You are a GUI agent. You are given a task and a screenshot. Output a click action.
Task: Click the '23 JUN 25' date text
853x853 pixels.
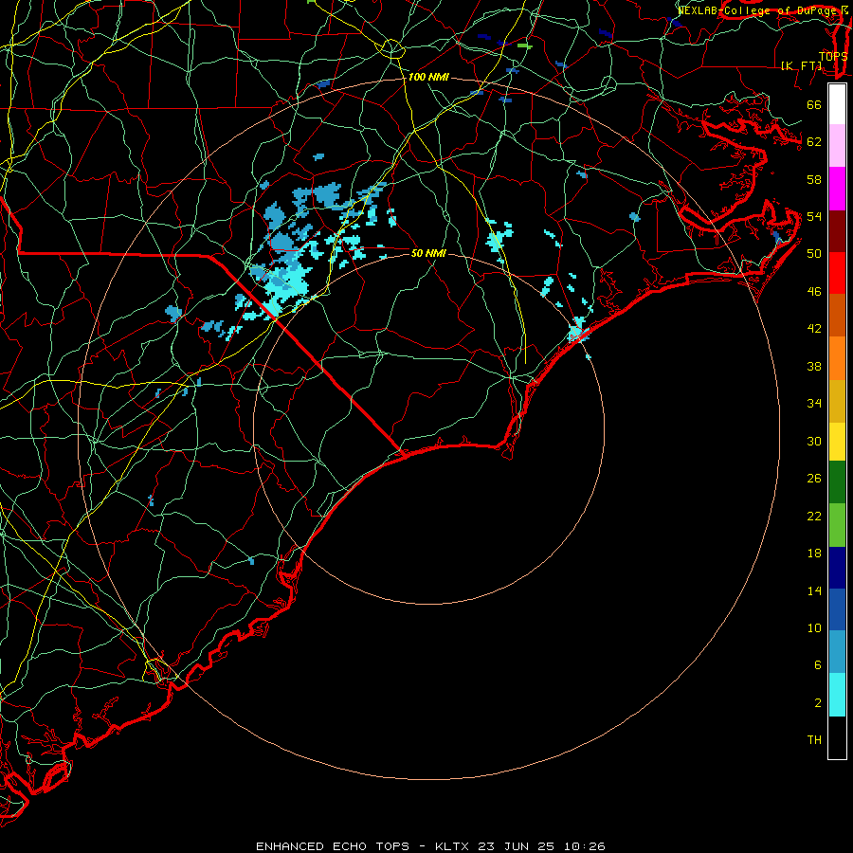(517, 846)
